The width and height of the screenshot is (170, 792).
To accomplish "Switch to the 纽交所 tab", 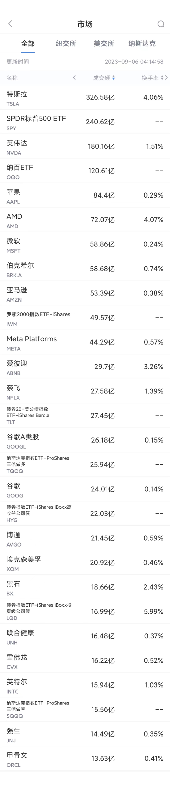I will click(x=66, y=43).
